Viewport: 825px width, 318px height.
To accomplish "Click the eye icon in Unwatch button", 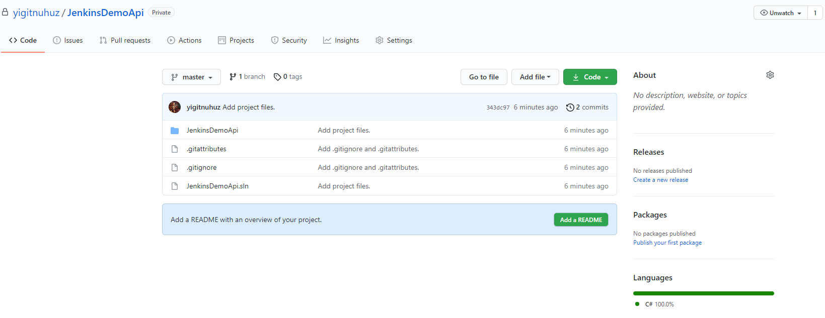I will tap(764, 13).
